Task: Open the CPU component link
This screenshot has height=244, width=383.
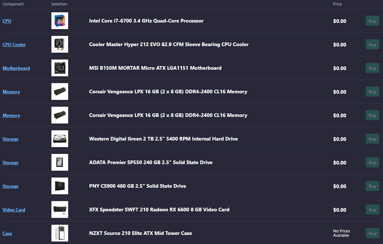Action: tap(7, 21)
